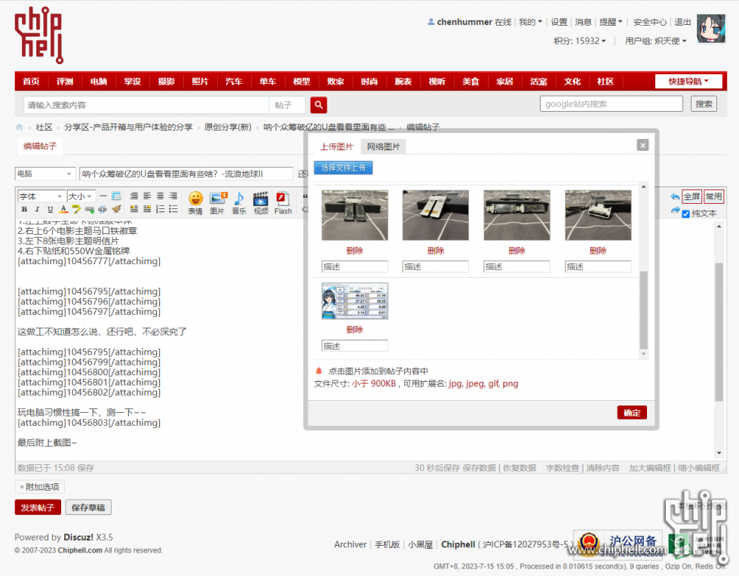Click the post title input field
Viewport: 739px width, 576px height.
[186, 174]
